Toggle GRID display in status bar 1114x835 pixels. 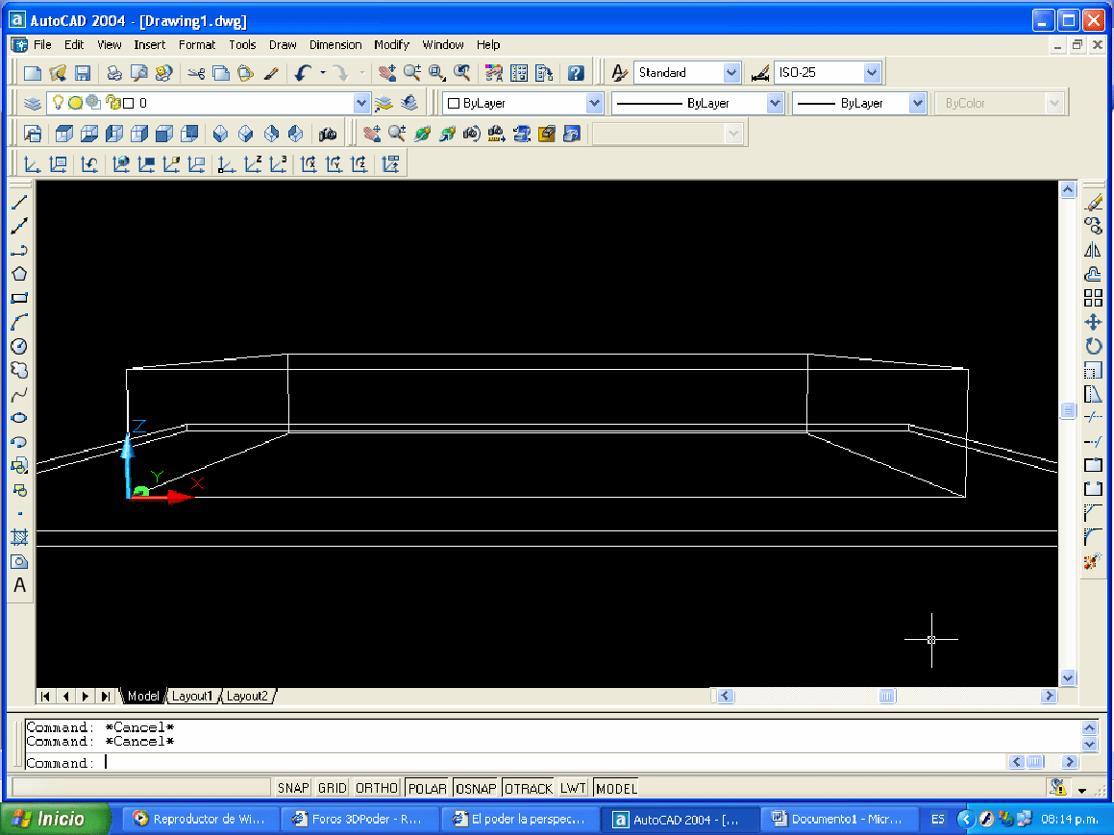tap(332, 788)
